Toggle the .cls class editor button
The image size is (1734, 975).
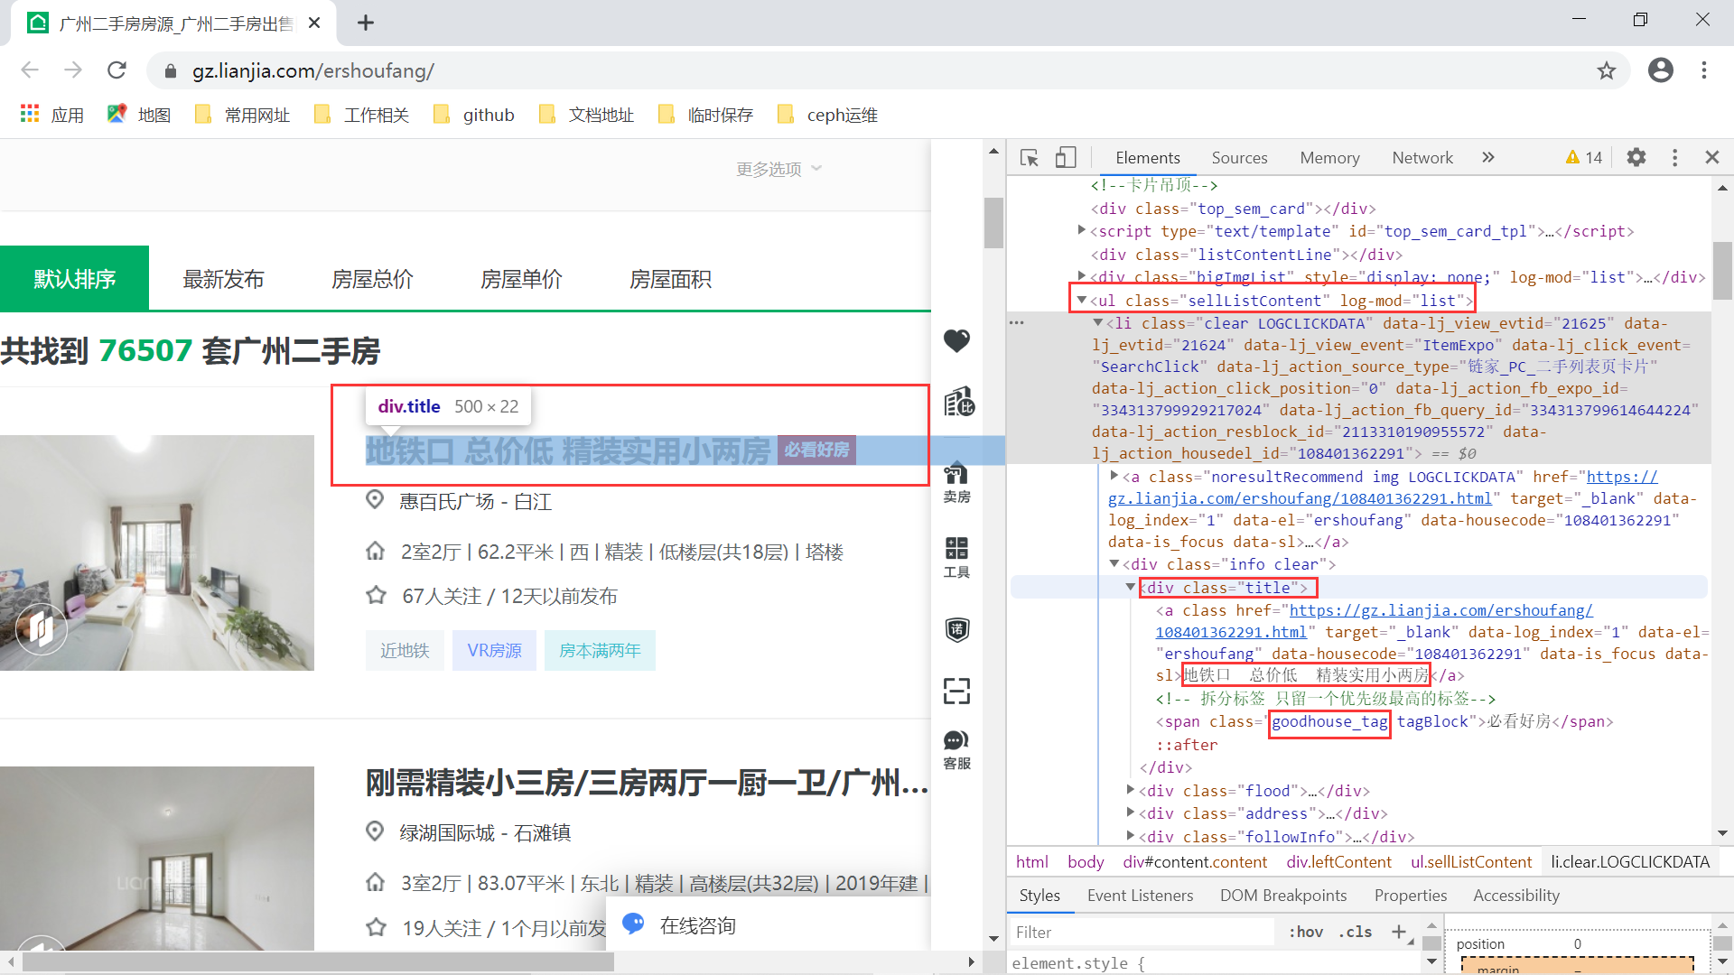tap(1356, 933)
